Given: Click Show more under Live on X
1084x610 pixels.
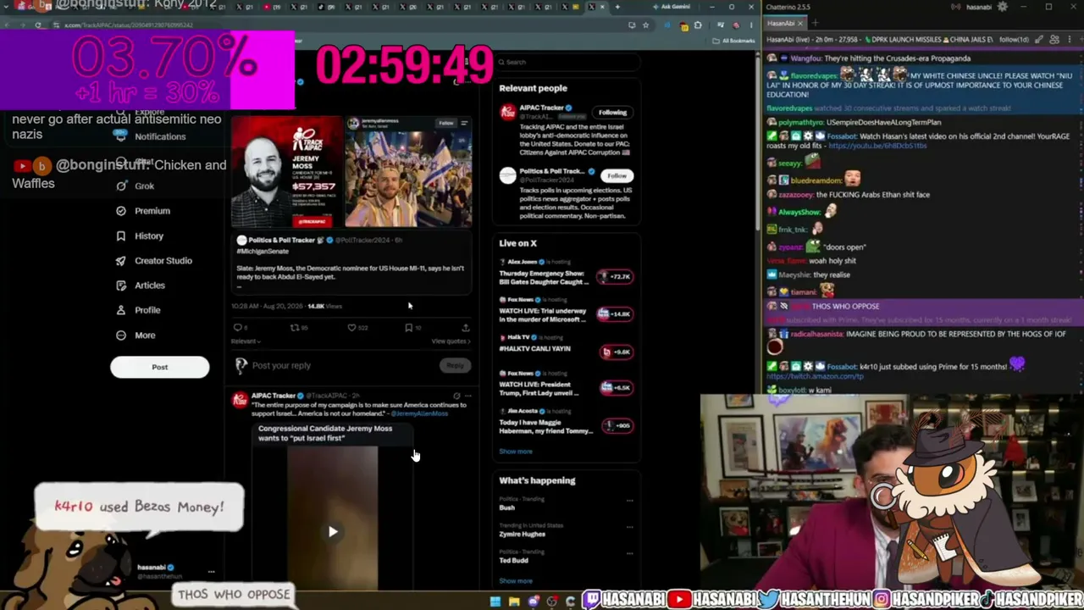Looking at the screenshot, I should coord(516,452).
